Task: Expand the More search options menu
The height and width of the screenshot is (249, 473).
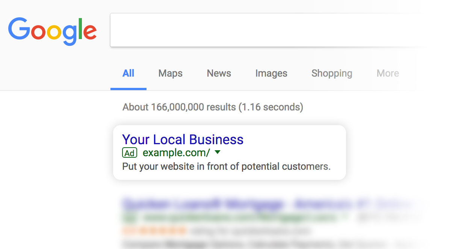Action: click(x=387, y=73)
